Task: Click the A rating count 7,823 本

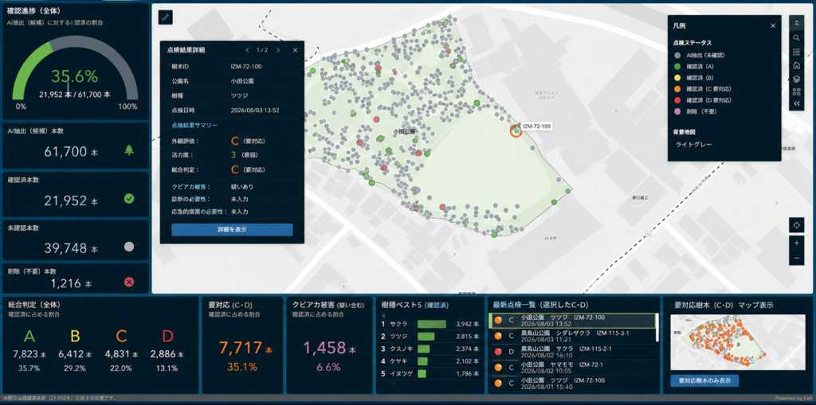Action: point(29,354)
